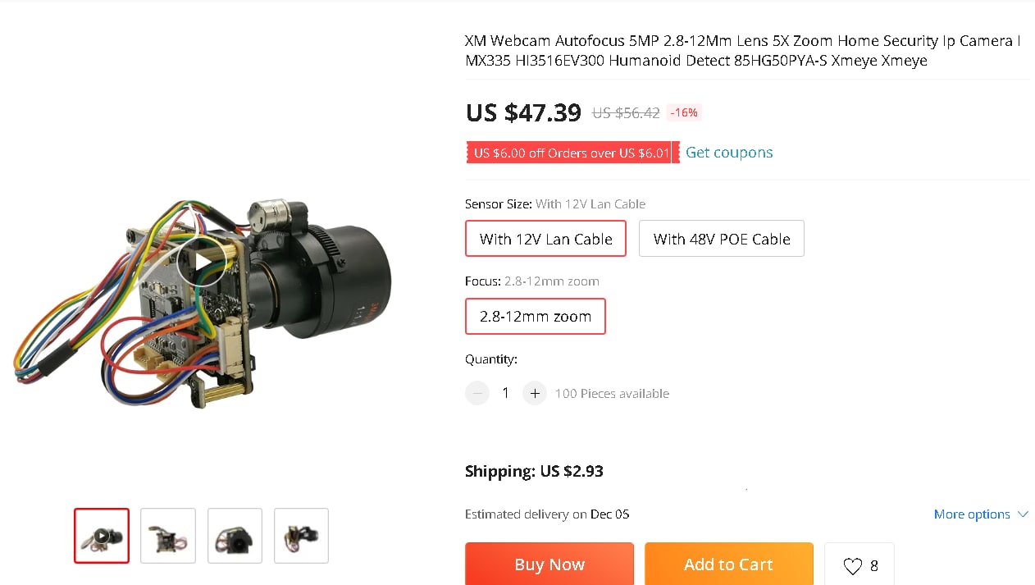Click the -16% discount badge
1035x585 pixels.
click(684, 113)
